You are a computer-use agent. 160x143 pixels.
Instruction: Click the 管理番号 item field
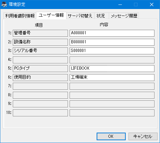[x=40, y=33]
